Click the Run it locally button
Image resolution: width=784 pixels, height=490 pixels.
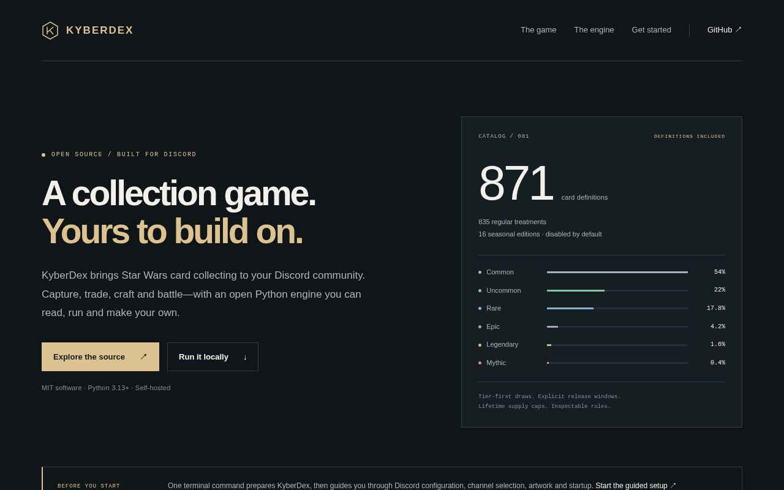(x=213, y=357)
